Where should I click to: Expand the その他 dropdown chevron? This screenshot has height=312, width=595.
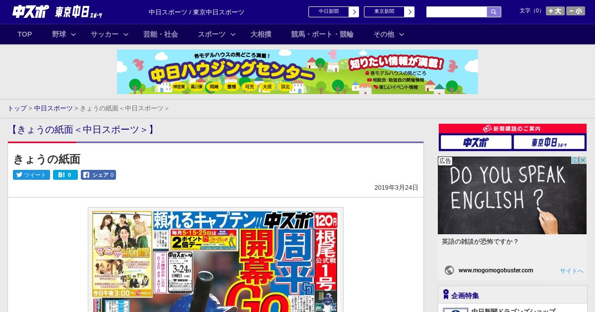click(402, 34)
